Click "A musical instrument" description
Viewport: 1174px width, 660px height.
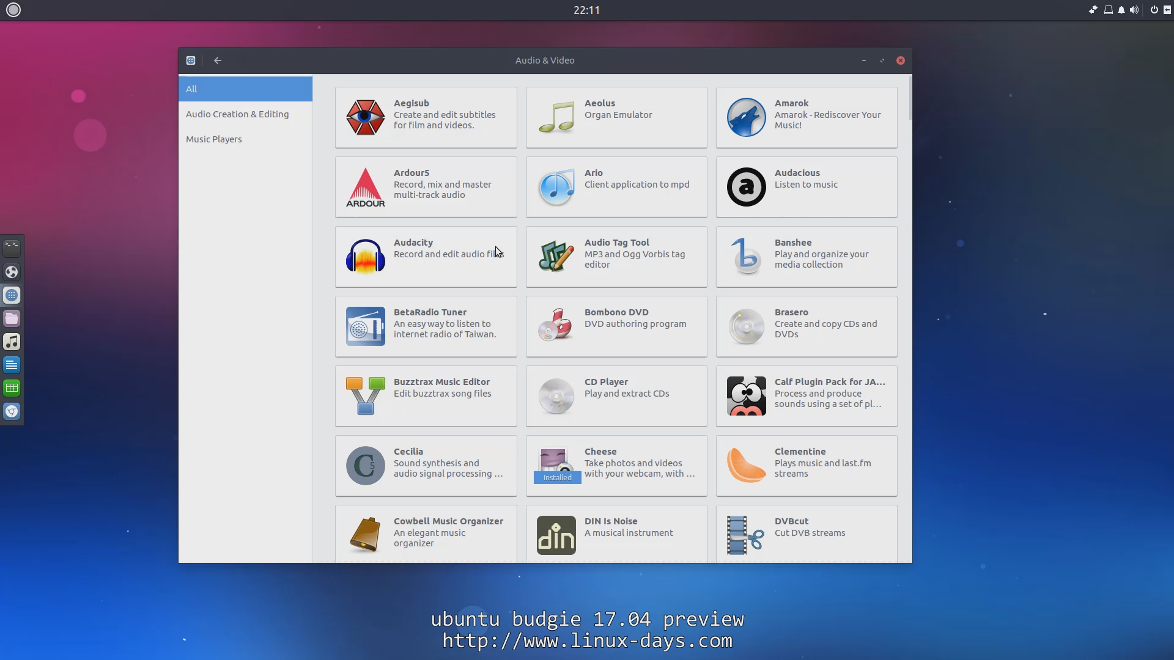tap(629, 533)
